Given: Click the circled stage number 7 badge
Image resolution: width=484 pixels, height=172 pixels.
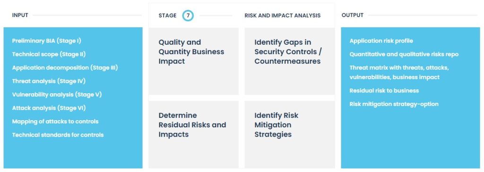Looking at the screenshot, I should (188, 16).
